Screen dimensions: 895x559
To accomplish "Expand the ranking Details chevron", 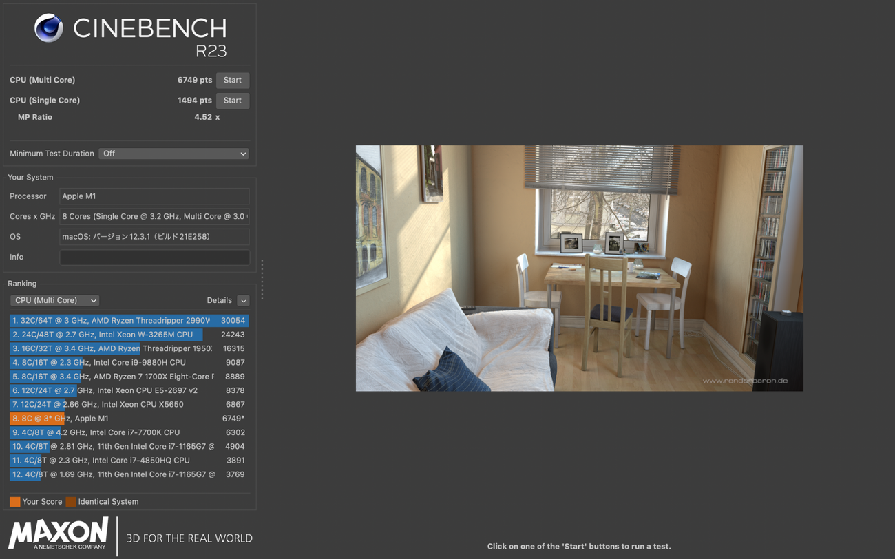I will tap(243, 300).
